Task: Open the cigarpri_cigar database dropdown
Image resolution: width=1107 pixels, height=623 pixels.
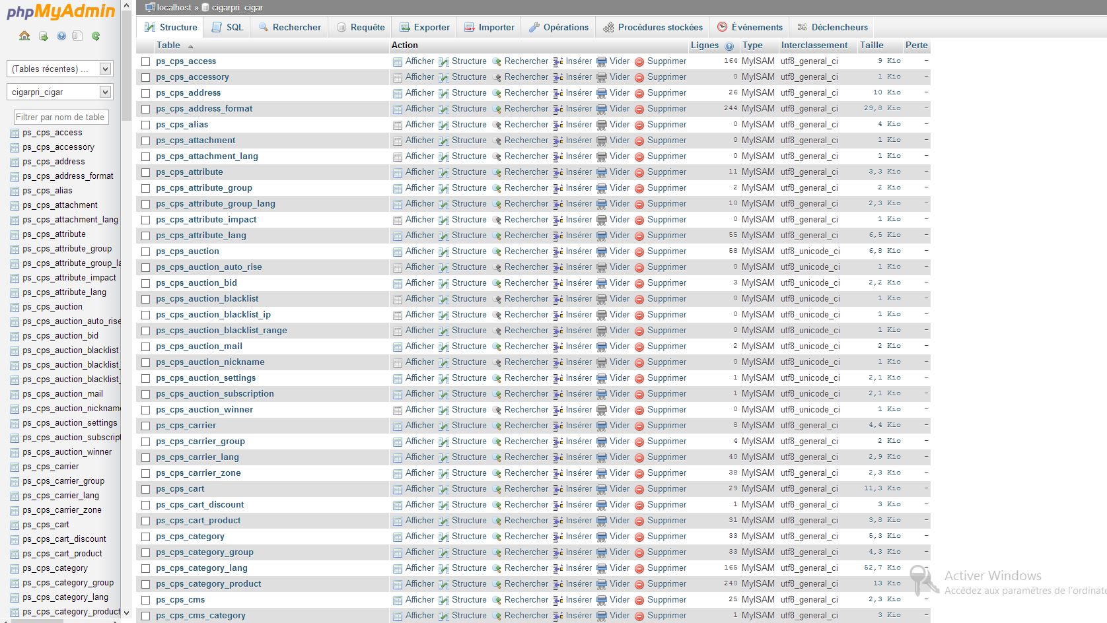Action: [x=59, y=92]
